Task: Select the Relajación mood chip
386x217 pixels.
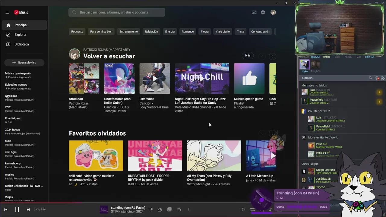Action: [x=151, y=32]
